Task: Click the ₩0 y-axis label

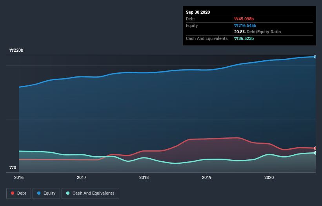Action: point(13,168)
